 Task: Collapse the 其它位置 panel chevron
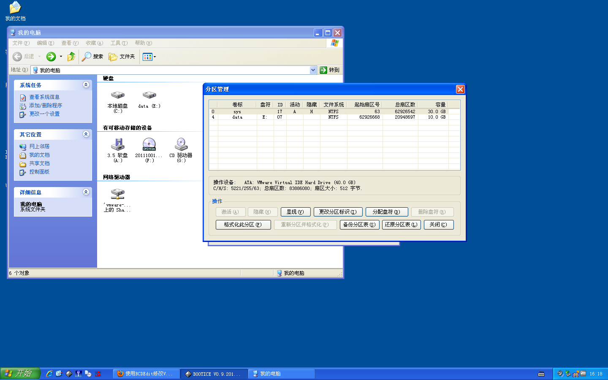click(x=86, y=134)
